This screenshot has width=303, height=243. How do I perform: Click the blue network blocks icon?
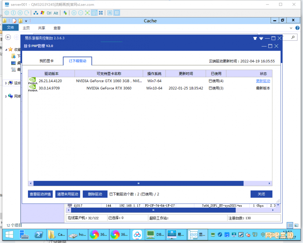36,13
